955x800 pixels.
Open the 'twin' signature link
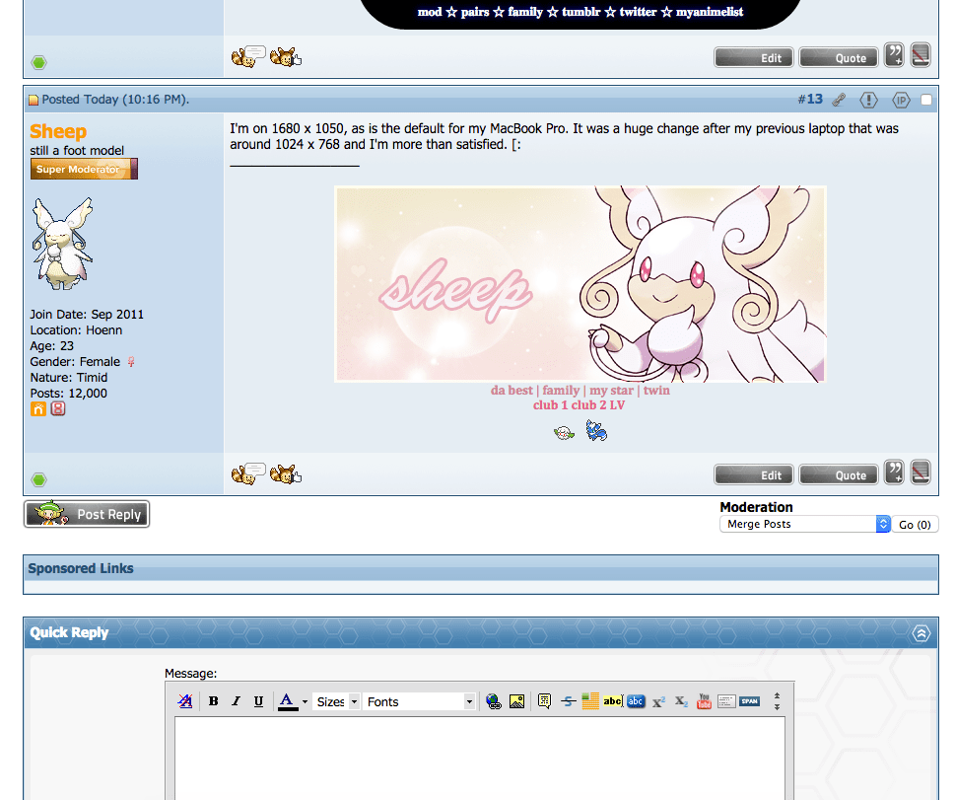tap(656, 391)
